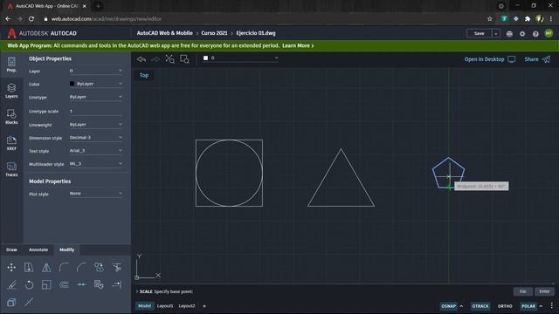559x314 pixels.
Task: Switch to the Layout2 tab
Action: tap(186, 306)
